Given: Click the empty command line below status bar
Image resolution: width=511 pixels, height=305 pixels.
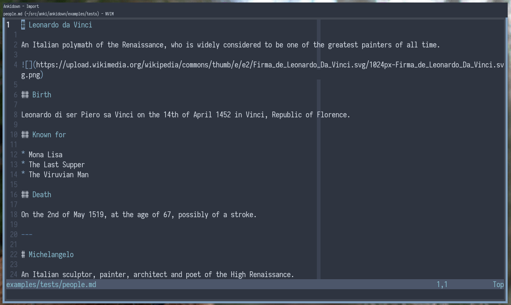Looking at the screenshot, I should pos(249,294).
